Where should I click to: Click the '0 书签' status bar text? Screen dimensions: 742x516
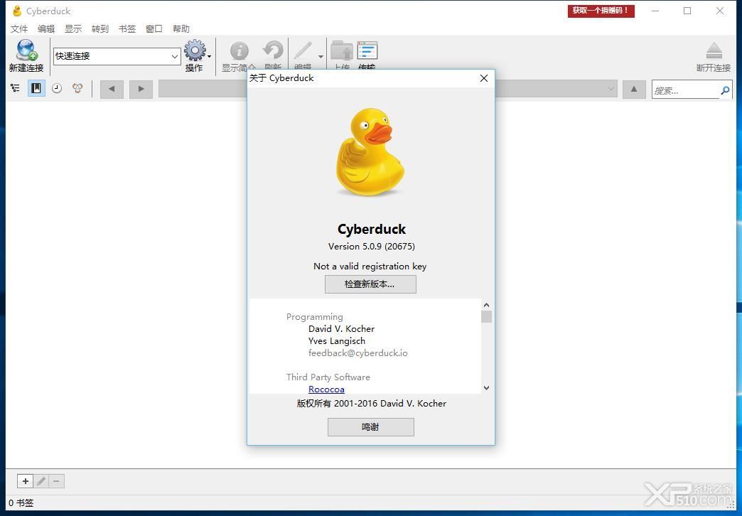21,503
